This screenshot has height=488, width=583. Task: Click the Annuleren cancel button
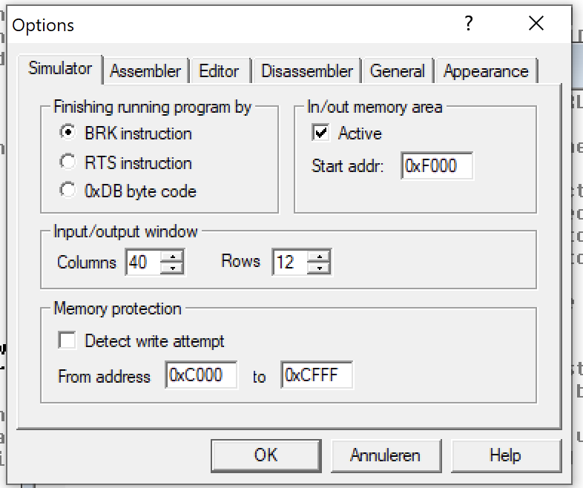point(385,455)
